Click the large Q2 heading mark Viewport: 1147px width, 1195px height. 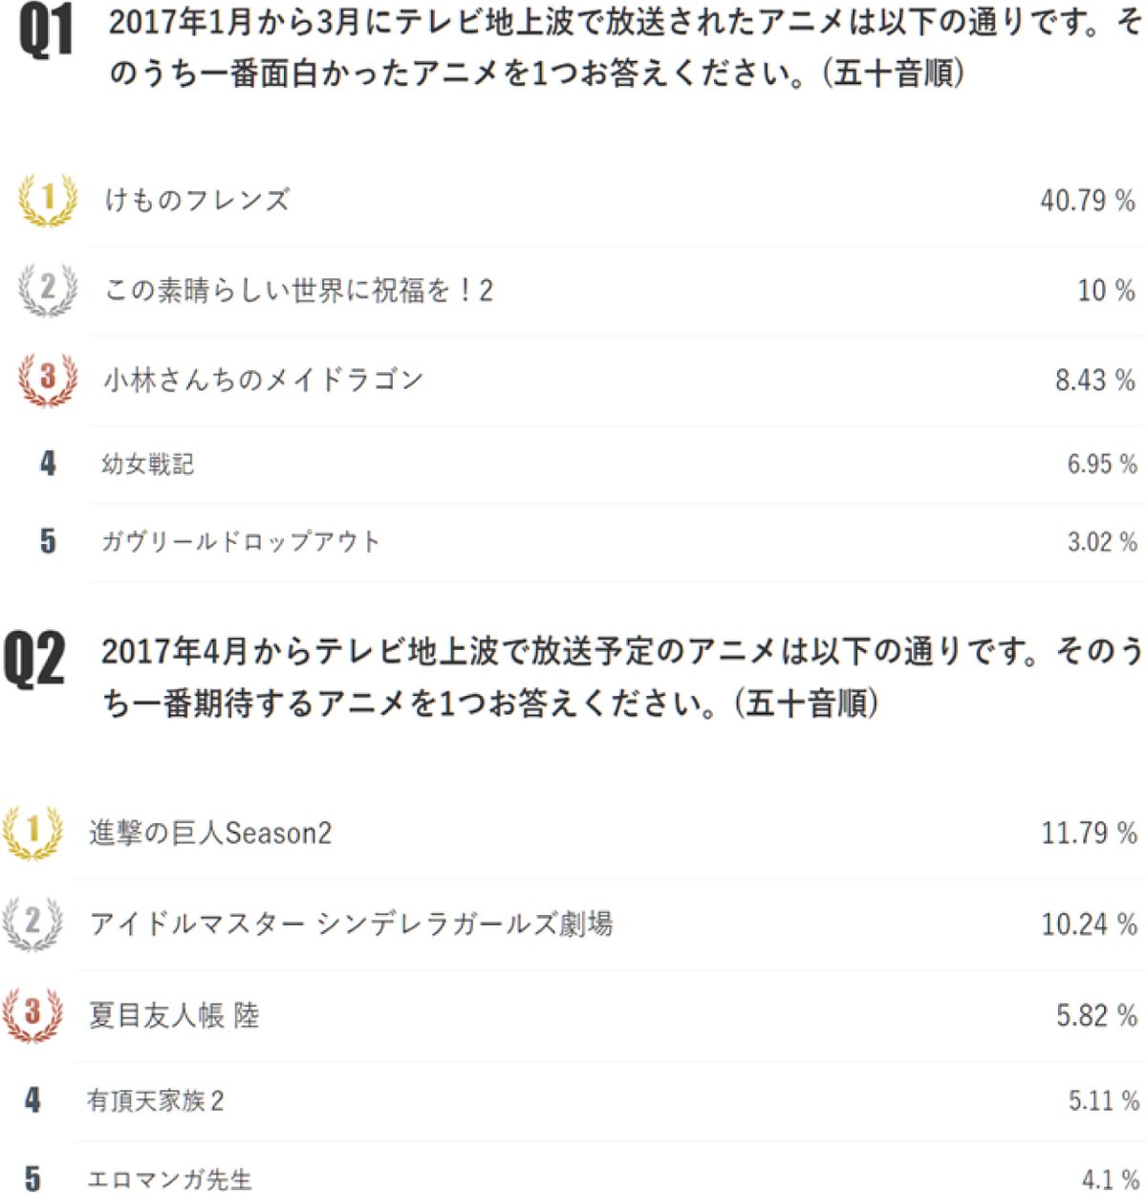pos(34,660)
